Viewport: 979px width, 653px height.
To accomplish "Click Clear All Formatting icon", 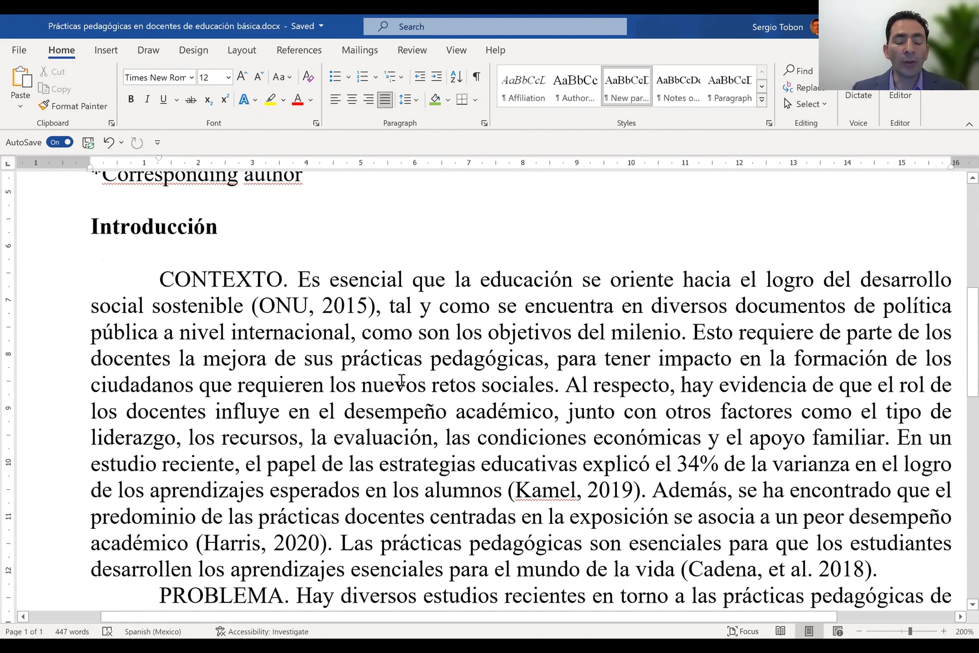I will 308,77.
